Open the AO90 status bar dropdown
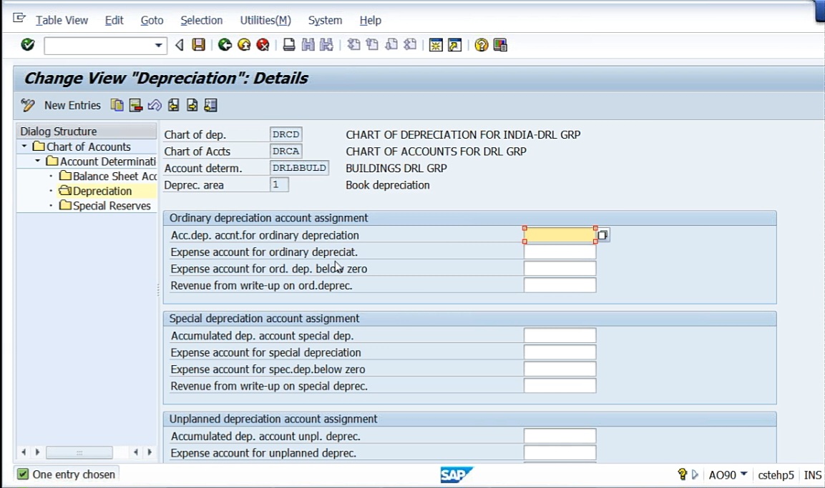Viewport: 825px width, 488px height. [743, 474]
